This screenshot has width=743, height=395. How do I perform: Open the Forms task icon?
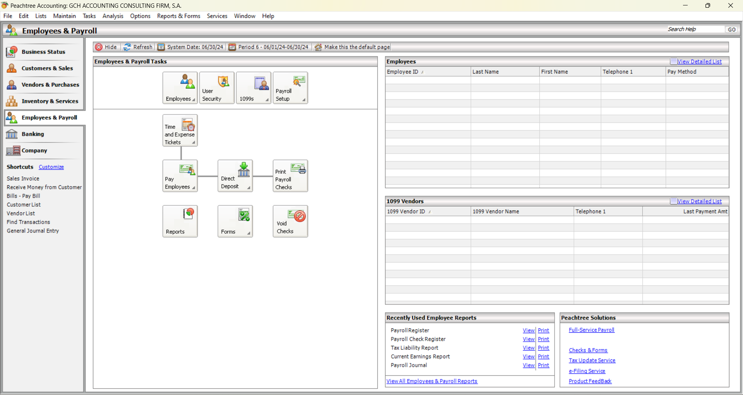point(235,221)
